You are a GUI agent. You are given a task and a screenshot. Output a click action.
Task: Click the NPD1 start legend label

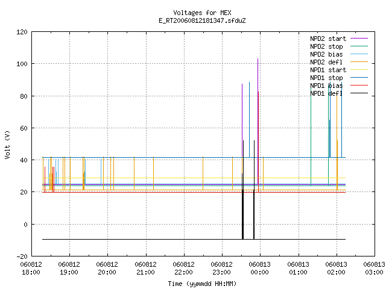(328, 70)
